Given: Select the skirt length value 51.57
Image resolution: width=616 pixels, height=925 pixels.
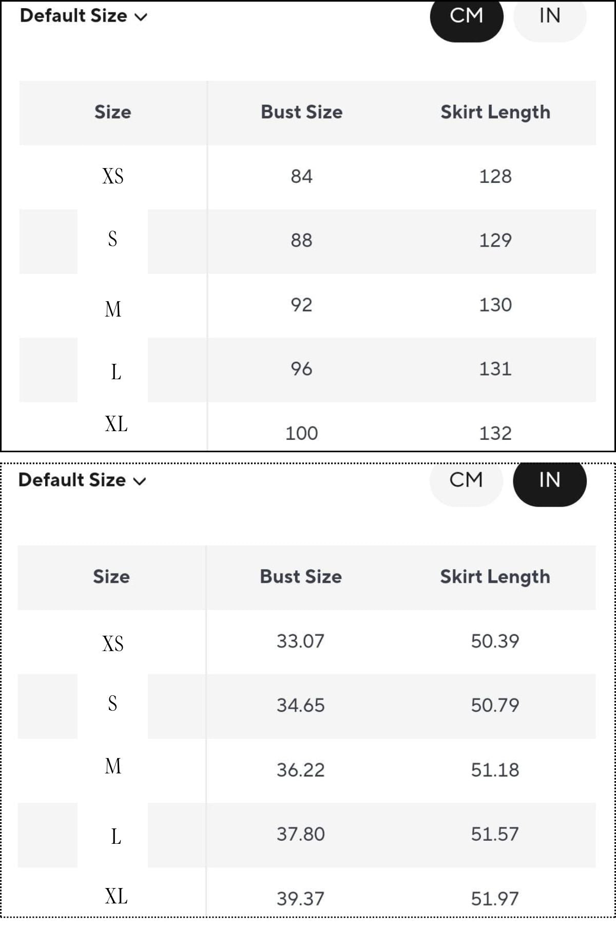Looking at the screenshot, I should 495,834.
